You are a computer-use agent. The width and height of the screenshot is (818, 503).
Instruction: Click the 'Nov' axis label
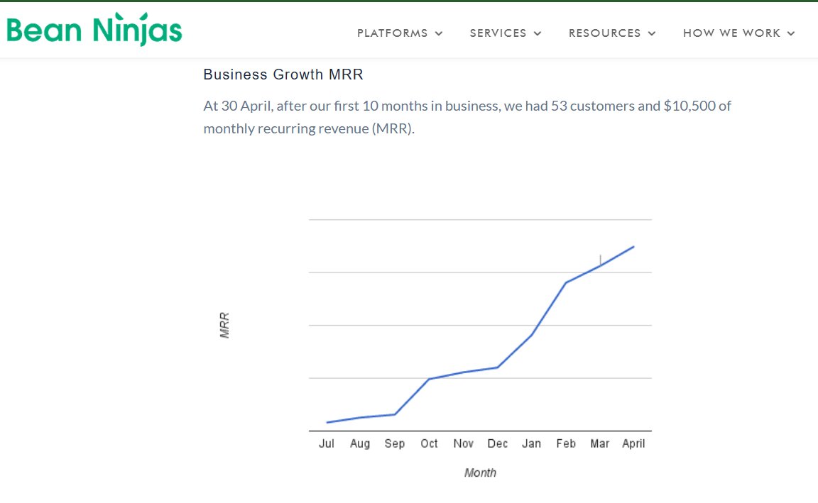click(x=463, y=443)
